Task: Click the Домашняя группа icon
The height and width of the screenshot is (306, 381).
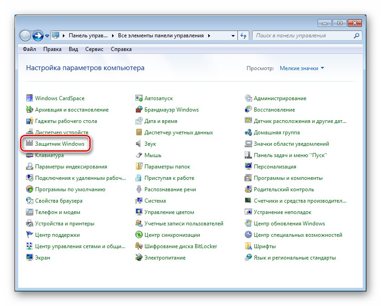Action: coord(248,133)
